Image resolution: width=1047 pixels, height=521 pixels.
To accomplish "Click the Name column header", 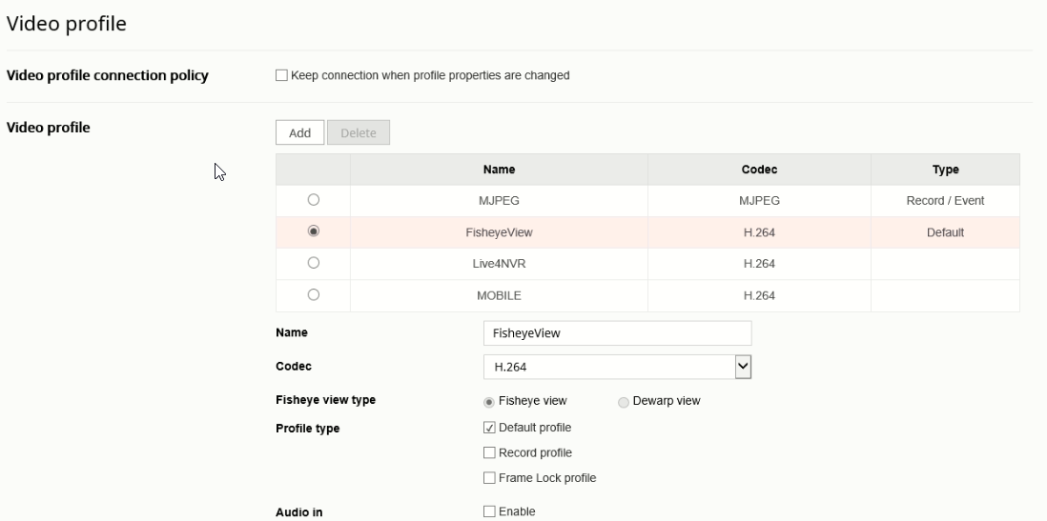I will [499, 170].
